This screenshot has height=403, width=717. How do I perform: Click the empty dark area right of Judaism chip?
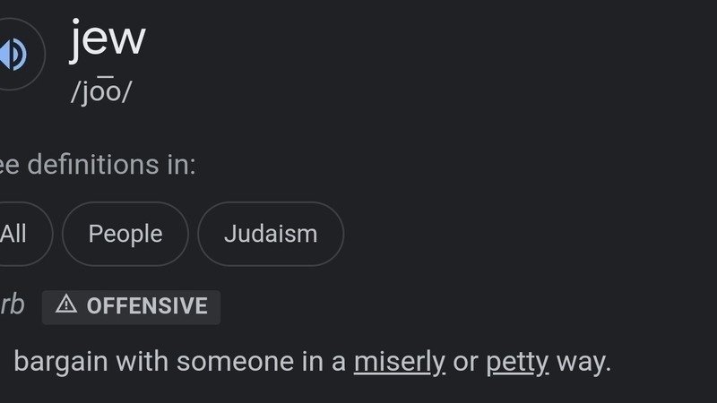tap(520, 234)
